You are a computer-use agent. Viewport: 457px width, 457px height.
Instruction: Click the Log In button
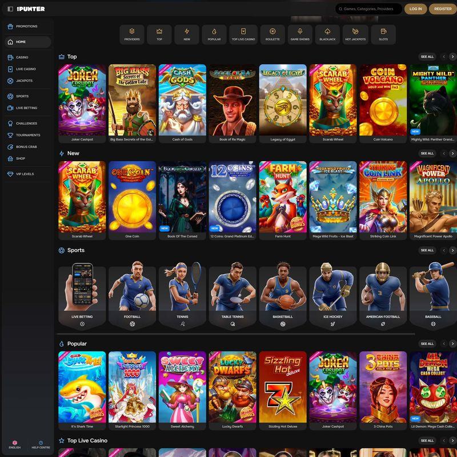tap(416, 9)
